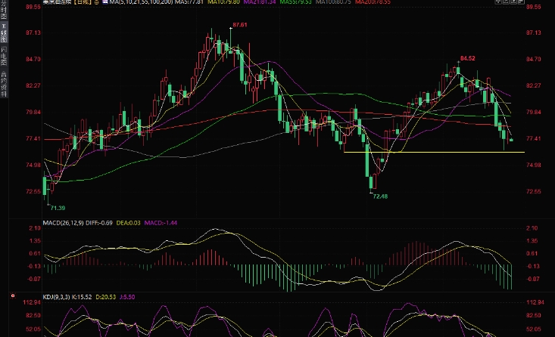Open MA(5,10,21,55,100,200) indicator parameters
Screen dimensions: 555x337
pyautogui.click(x=141, y=2)
